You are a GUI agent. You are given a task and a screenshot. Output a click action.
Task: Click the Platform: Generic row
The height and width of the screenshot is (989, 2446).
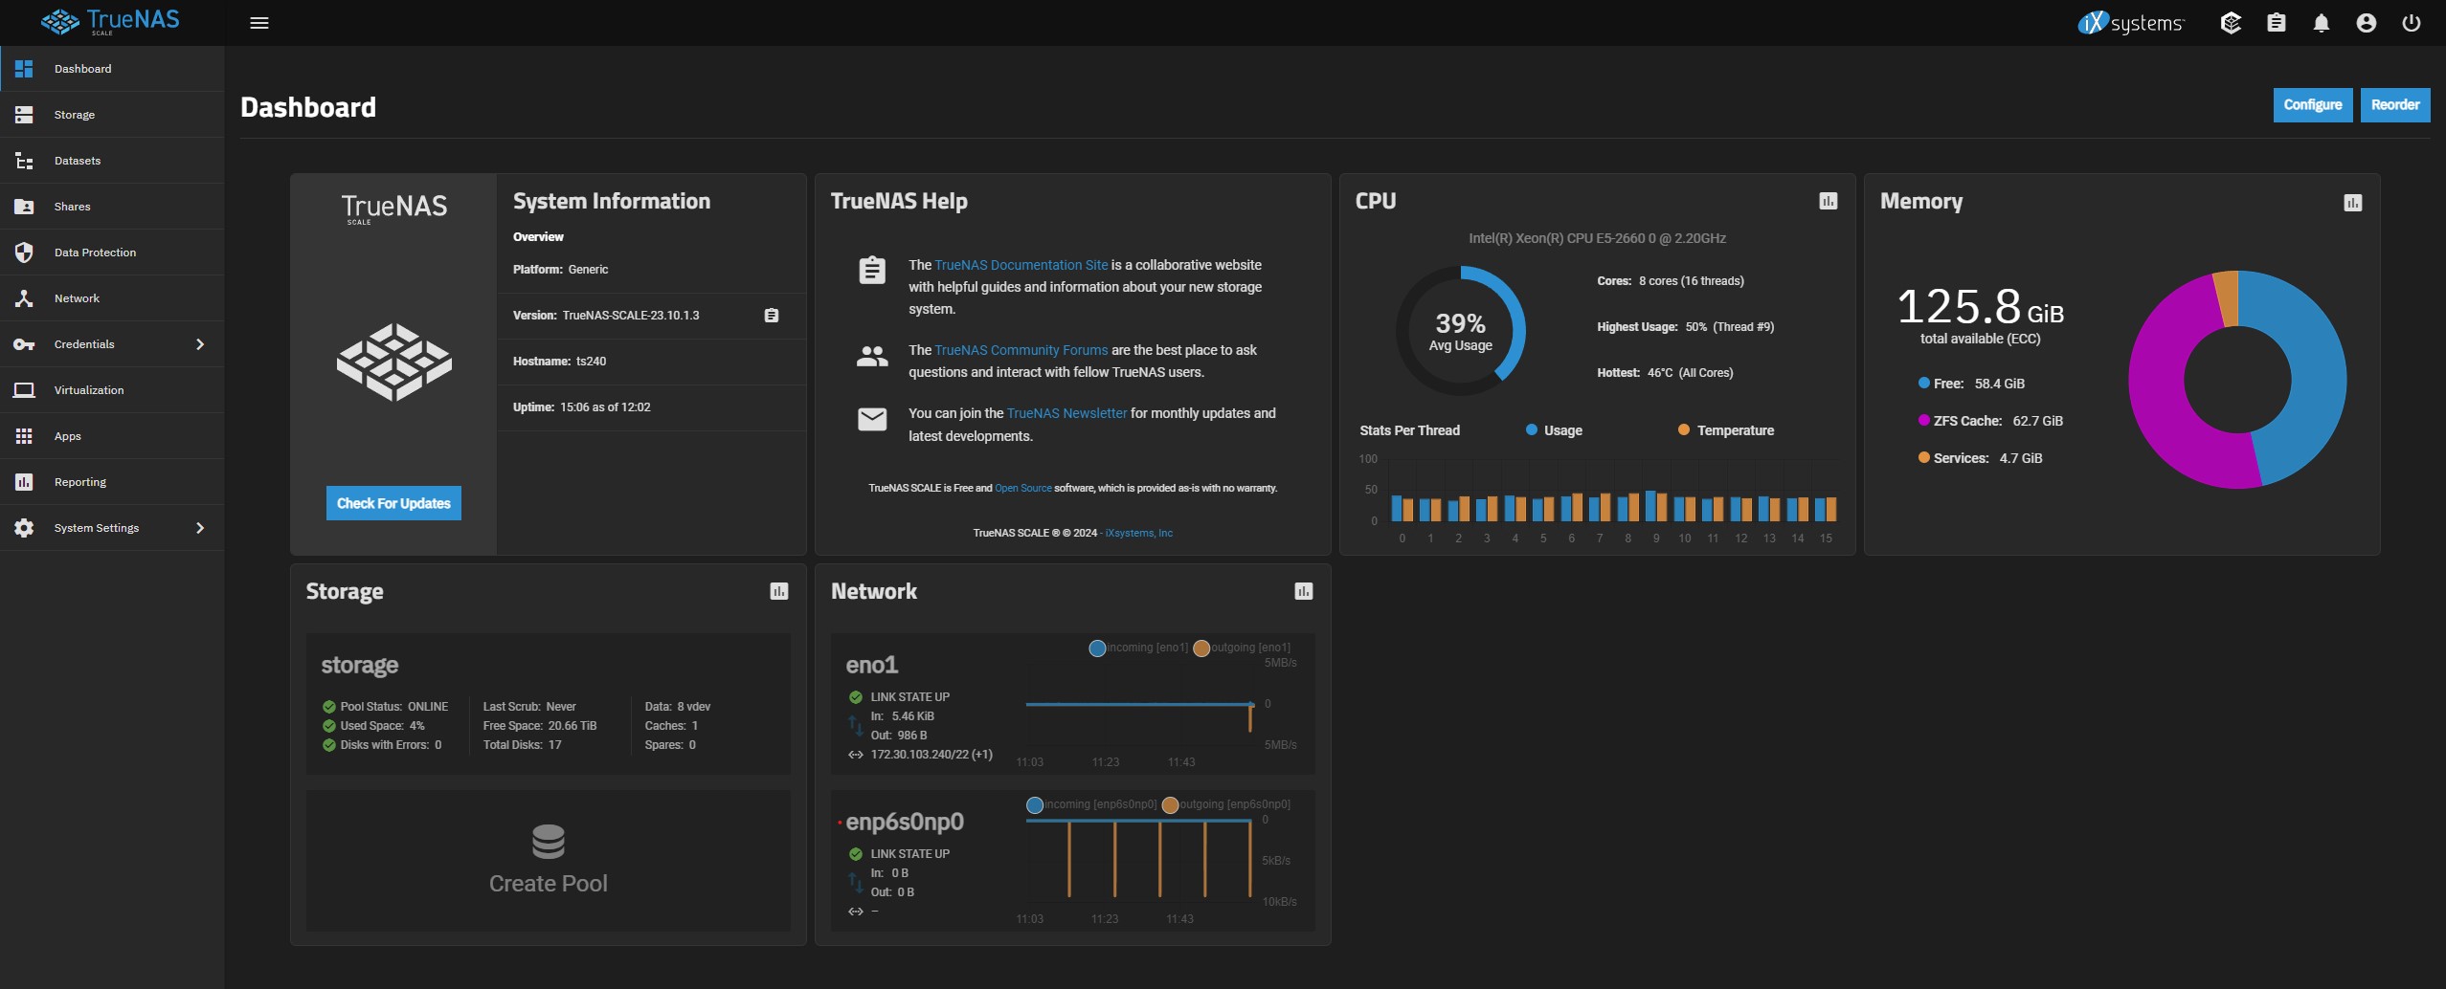pyautogui.click(x=651, y=270)
